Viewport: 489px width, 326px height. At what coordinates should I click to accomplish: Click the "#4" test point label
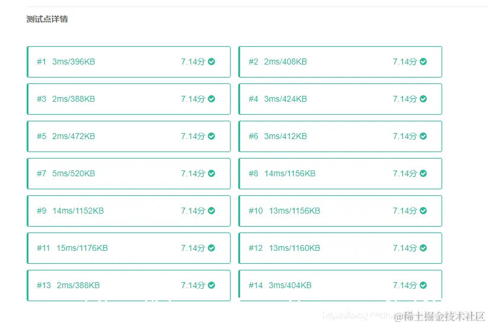tap(253, 99)
